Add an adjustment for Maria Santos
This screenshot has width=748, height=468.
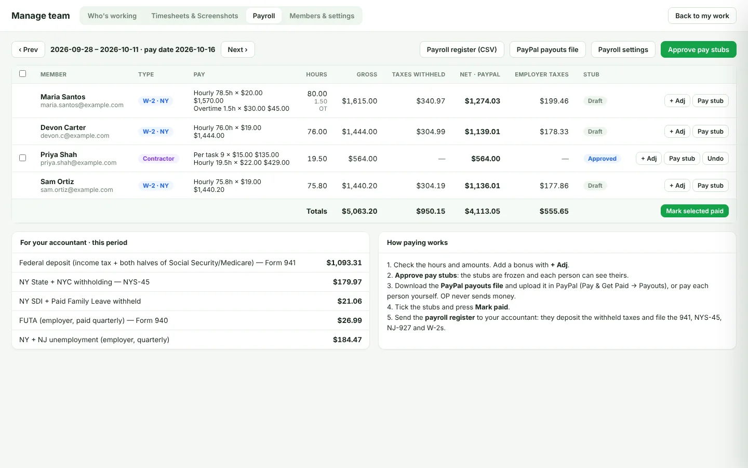pos(677,101)
